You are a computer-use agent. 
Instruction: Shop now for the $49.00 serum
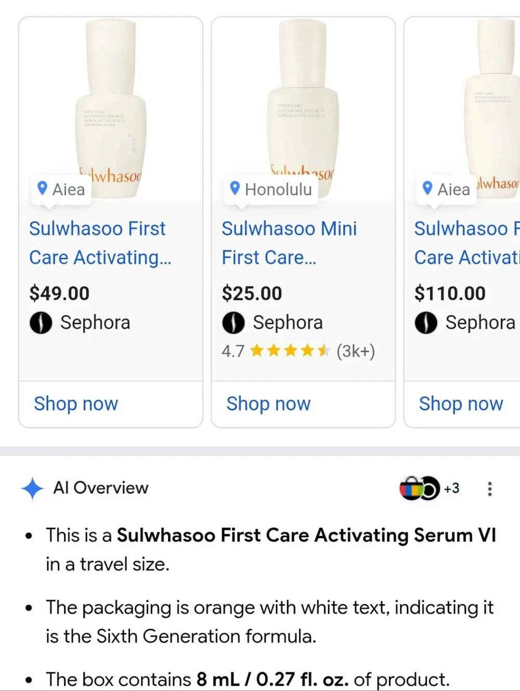point(76,404)
